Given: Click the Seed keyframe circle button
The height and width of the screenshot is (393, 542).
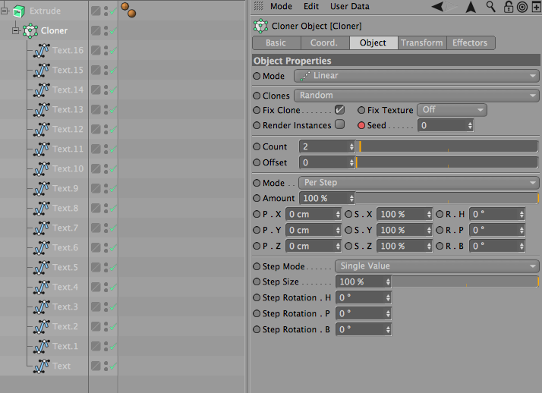Looking at the screenshot, I should 361,125.
